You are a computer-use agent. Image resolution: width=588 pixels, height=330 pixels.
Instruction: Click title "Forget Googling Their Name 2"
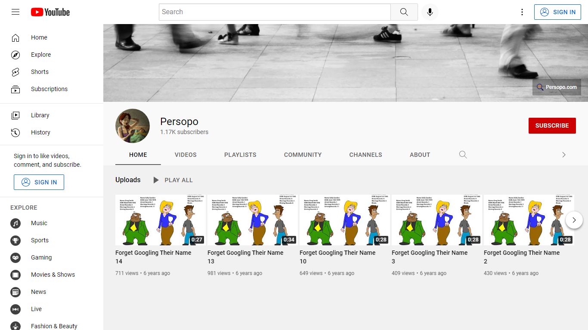[x=522, y=257]
